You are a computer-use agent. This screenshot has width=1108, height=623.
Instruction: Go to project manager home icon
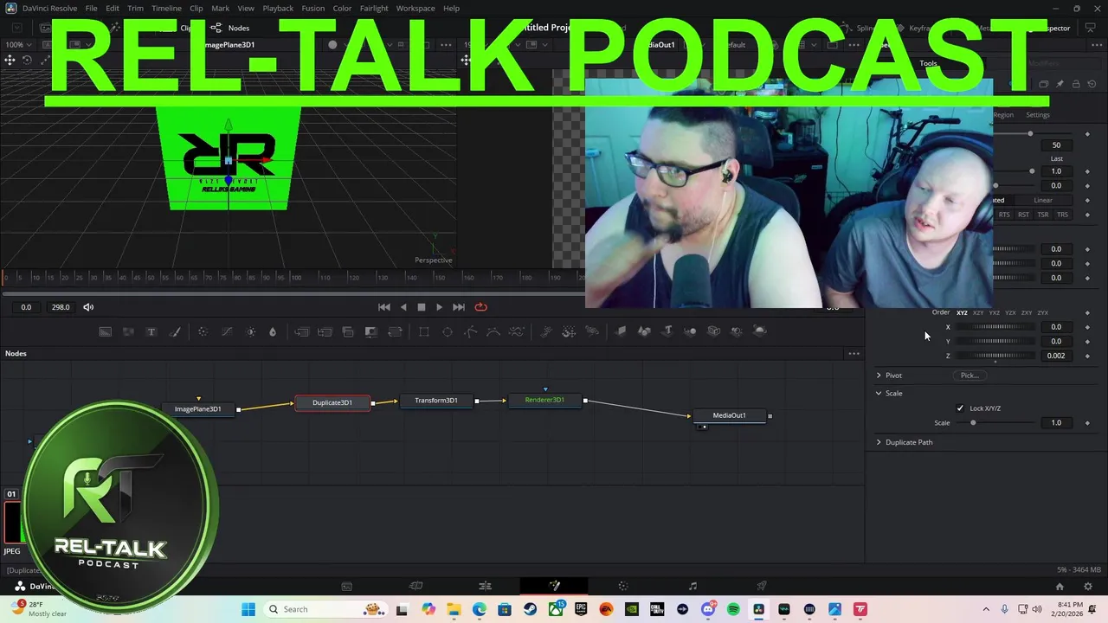[1060, 586]
